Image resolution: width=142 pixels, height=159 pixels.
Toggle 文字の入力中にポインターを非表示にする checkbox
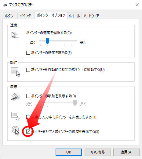coord(28,117)
